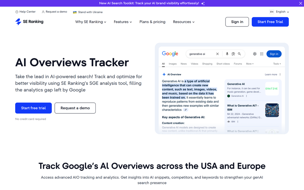
Task: Select the Forums search tab
Action: pos(238,64)
